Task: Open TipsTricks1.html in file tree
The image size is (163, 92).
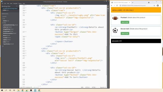Action: [8, 44]
